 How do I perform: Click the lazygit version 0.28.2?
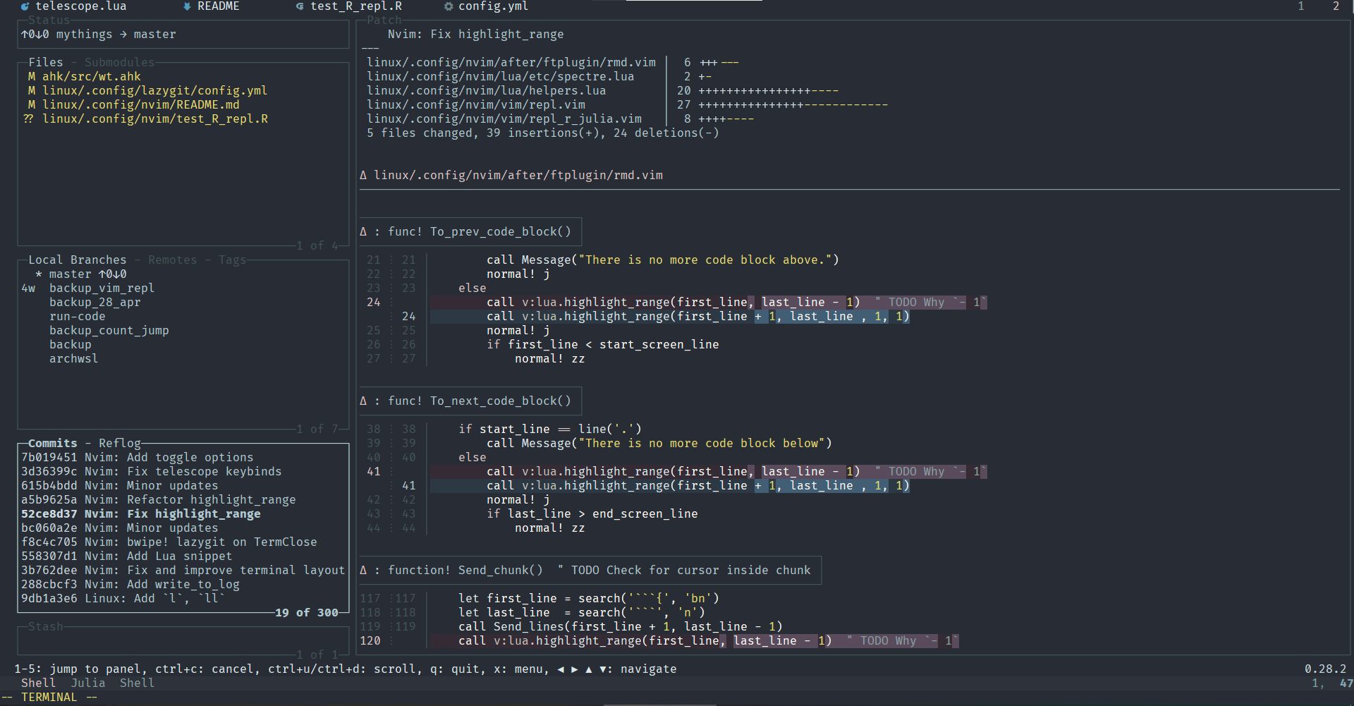pyautogui.click(x=1325, y=669)
